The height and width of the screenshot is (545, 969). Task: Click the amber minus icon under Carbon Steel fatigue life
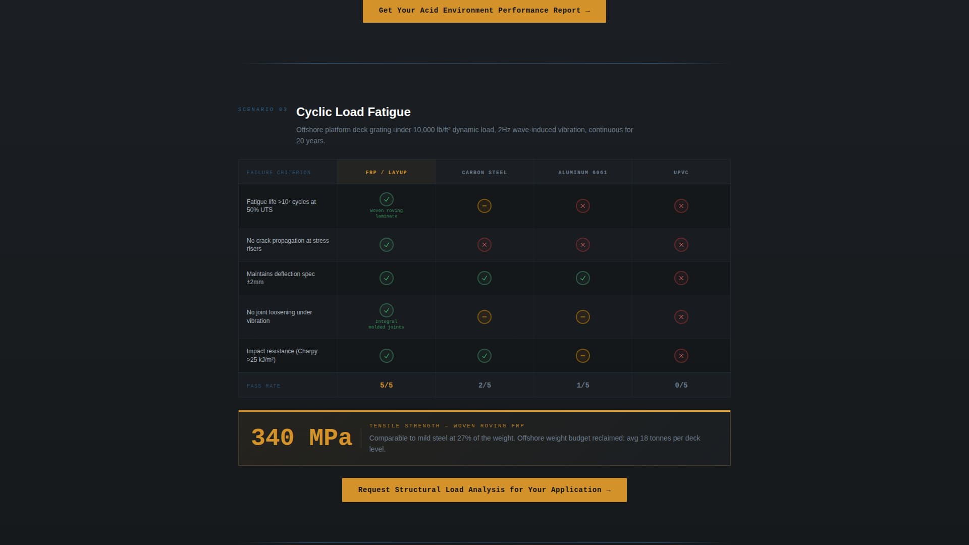(484, 206)
